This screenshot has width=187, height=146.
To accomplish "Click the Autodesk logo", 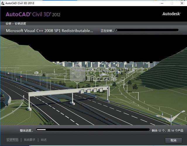I will tap(171, 14).
